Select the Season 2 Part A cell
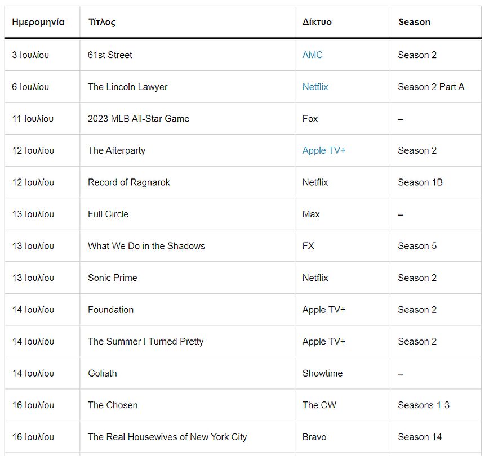 pyautogui.click(x=431, y=87)
